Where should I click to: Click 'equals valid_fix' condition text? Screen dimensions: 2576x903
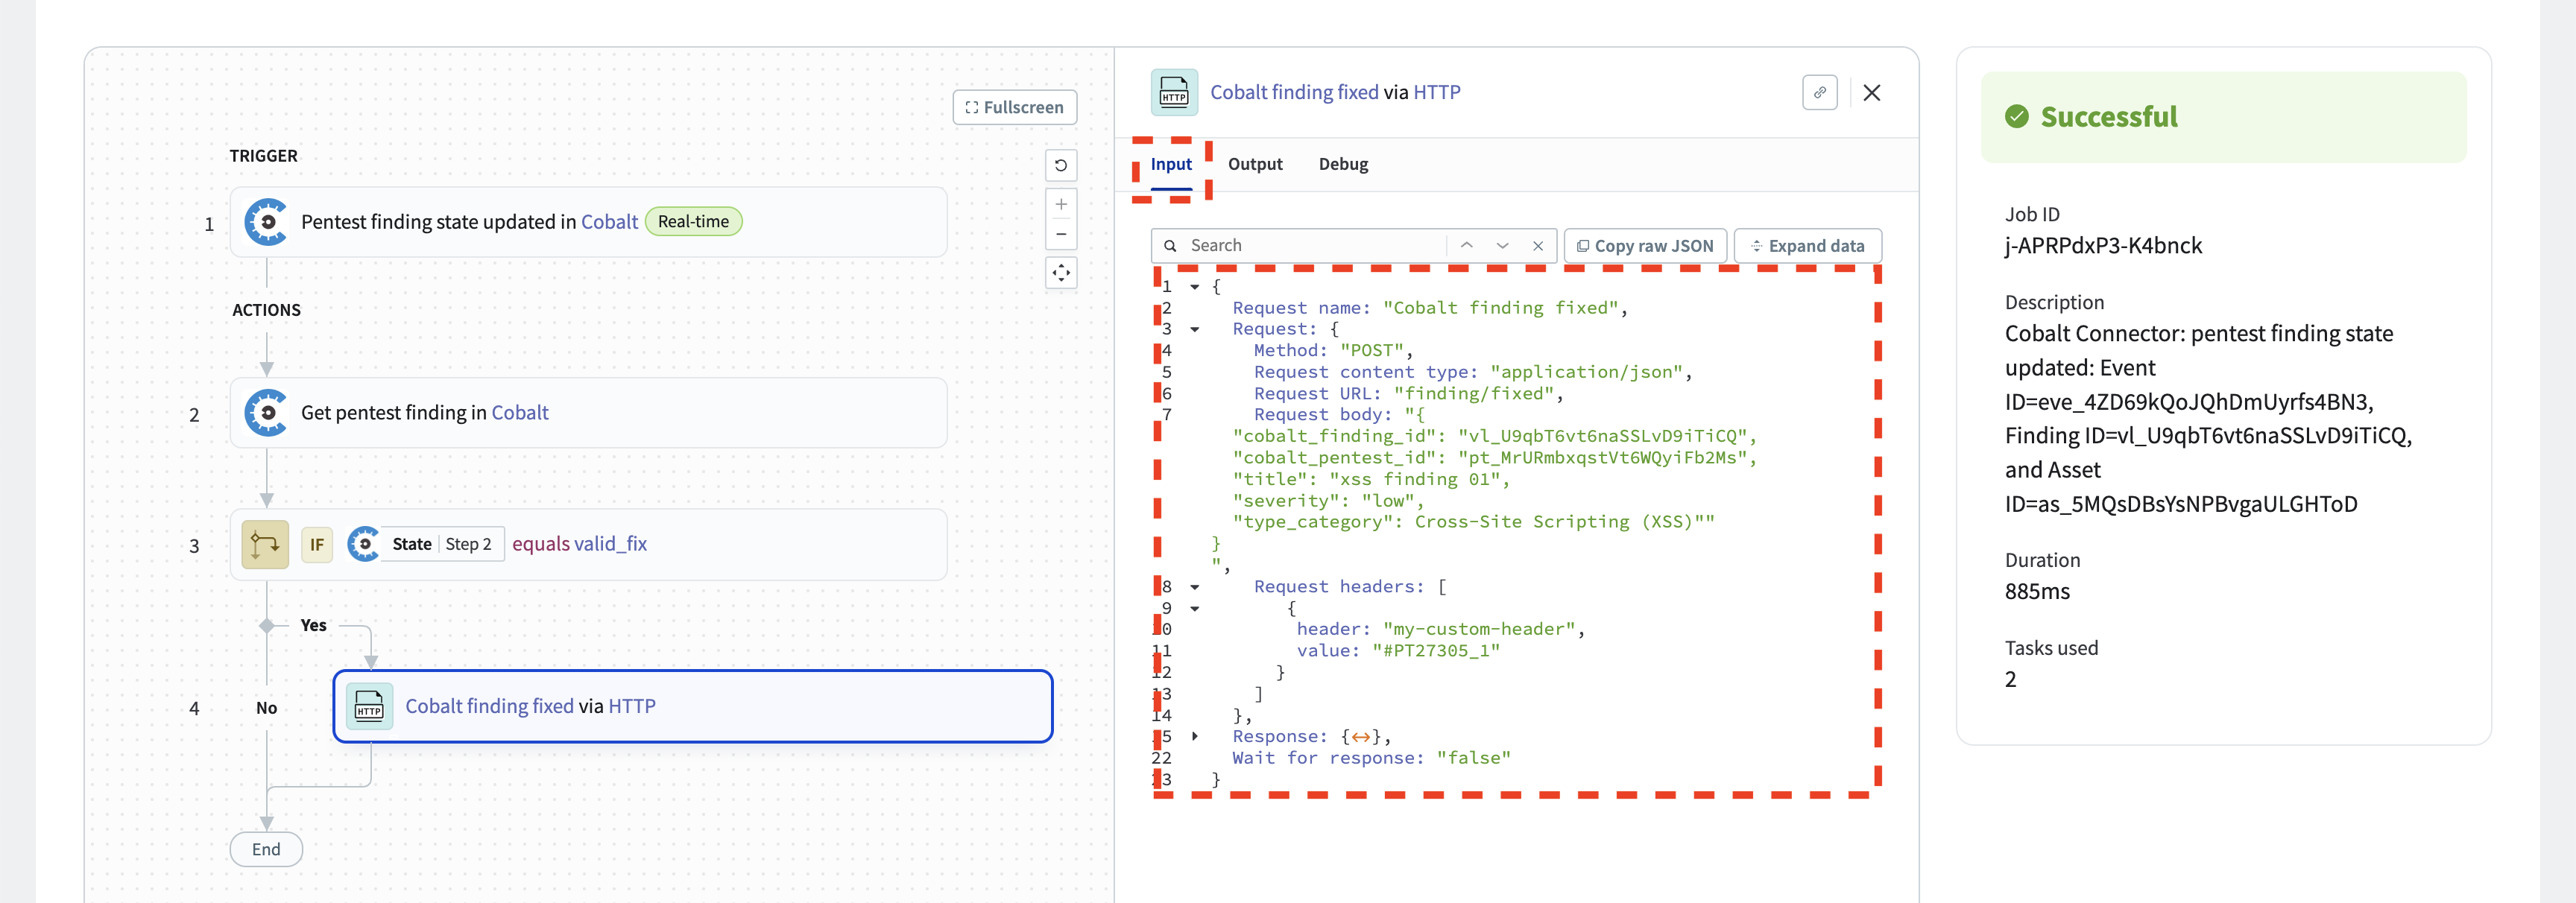[579, 544]
